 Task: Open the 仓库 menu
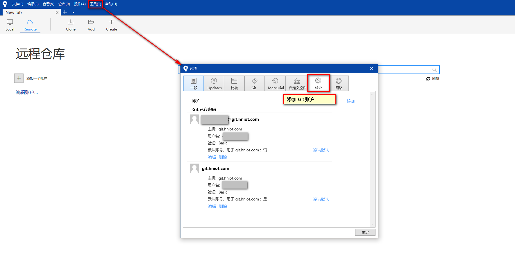click(64, 4)
